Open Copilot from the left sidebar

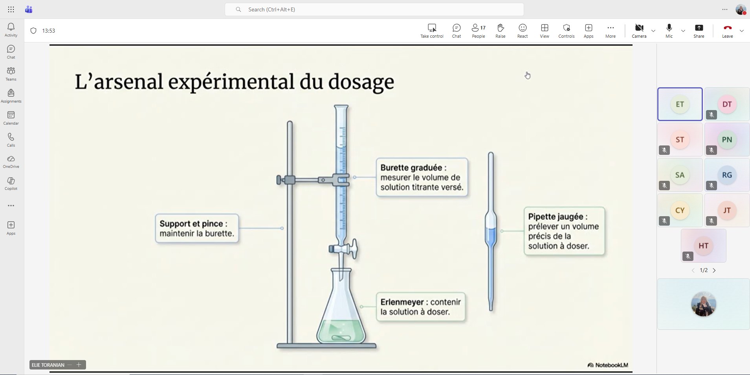(11, 183)
